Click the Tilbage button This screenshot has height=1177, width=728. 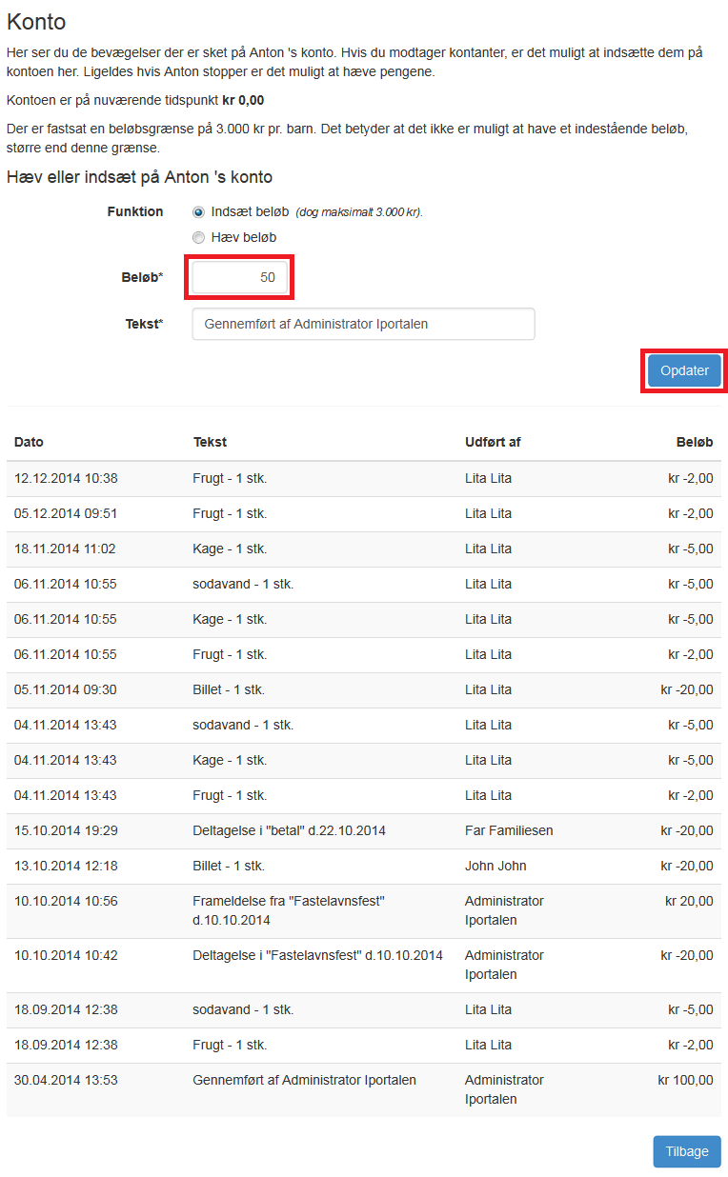click(x=687, y=1151)
